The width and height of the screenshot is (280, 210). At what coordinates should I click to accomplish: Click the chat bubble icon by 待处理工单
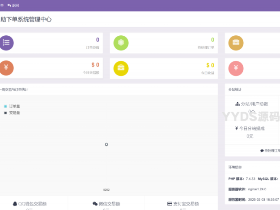coord(262,151)
